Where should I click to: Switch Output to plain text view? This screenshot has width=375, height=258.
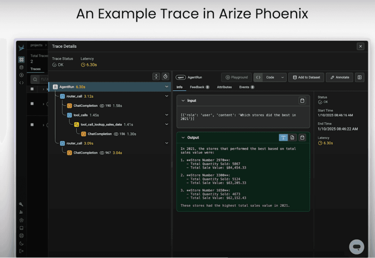coord(283,137)
